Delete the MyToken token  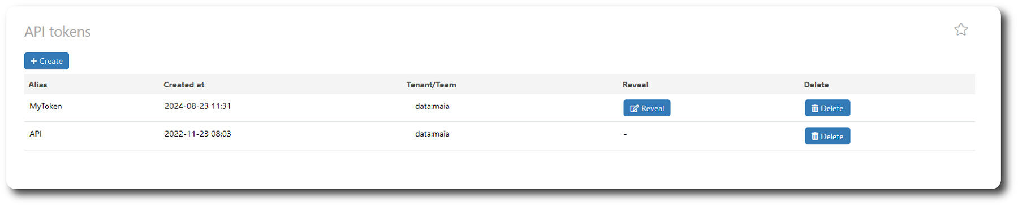(827, 108)
